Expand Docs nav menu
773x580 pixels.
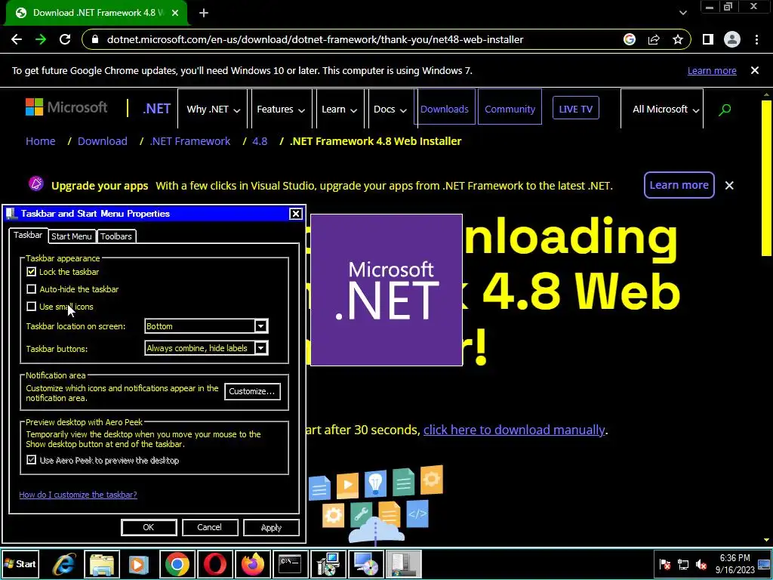pos(390,109)
